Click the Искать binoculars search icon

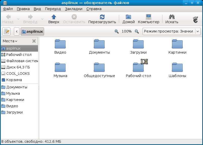172,17
